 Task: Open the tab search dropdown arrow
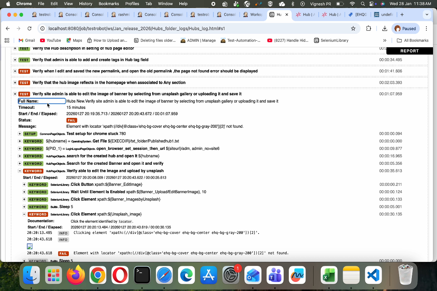pyautogui.click(x=427, y=15)
